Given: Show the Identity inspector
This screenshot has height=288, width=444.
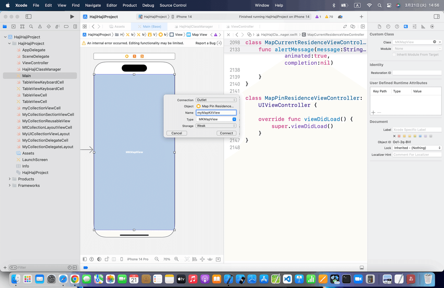Looking at the screenshot, I should (x=406, y=27).
